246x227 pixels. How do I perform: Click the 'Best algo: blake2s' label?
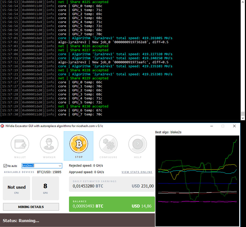168,132
